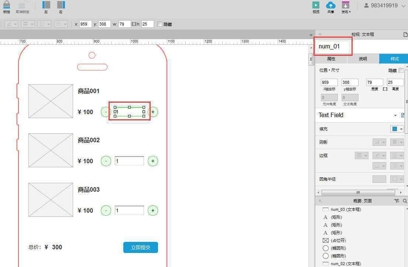Click the w width field in toolbar

point(124,24)
